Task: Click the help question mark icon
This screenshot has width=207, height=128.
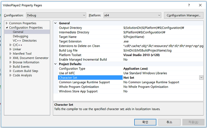Action: pyautogui.click(x=189, y=5)
